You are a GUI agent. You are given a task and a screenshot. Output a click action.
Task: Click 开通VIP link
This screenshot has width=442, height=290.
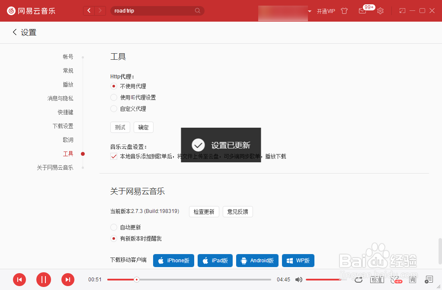[326, 11]
